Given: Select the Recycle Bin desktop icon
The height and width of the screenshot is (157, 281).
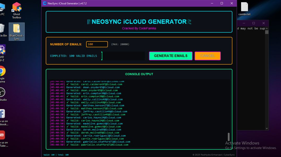Looking at the screenshot, I should (x=3, y=30).
